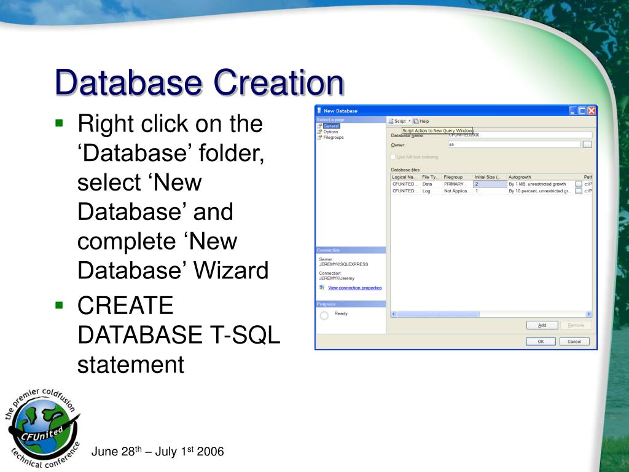Click the JEREMYK\SQLEXPRESS server name text
The width and height of the screenshot is (629, 472).
343,264
